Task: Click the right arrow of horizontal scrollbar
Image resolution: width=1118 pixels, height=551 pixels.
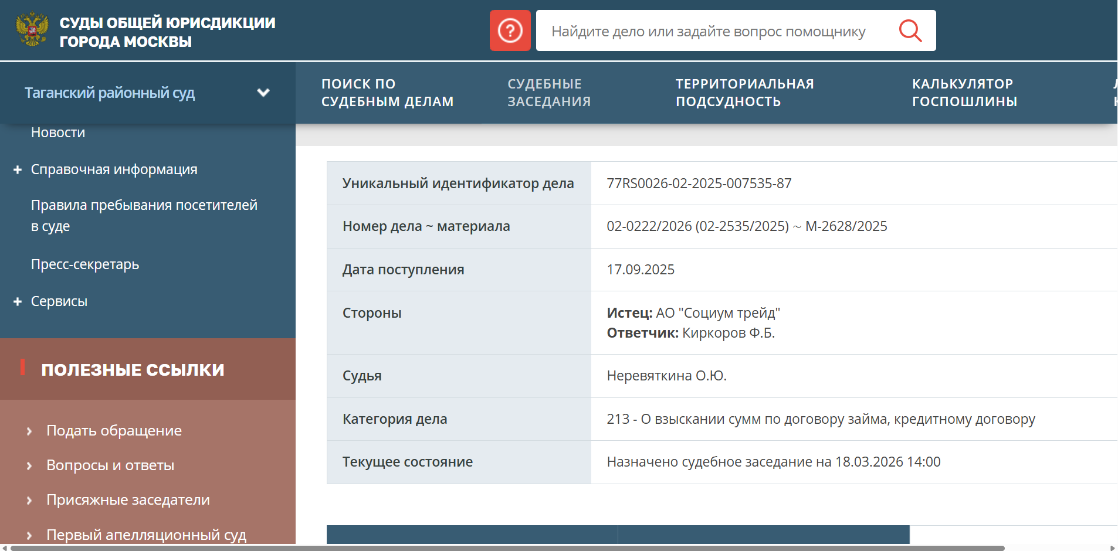Action: click(1113, 548)
